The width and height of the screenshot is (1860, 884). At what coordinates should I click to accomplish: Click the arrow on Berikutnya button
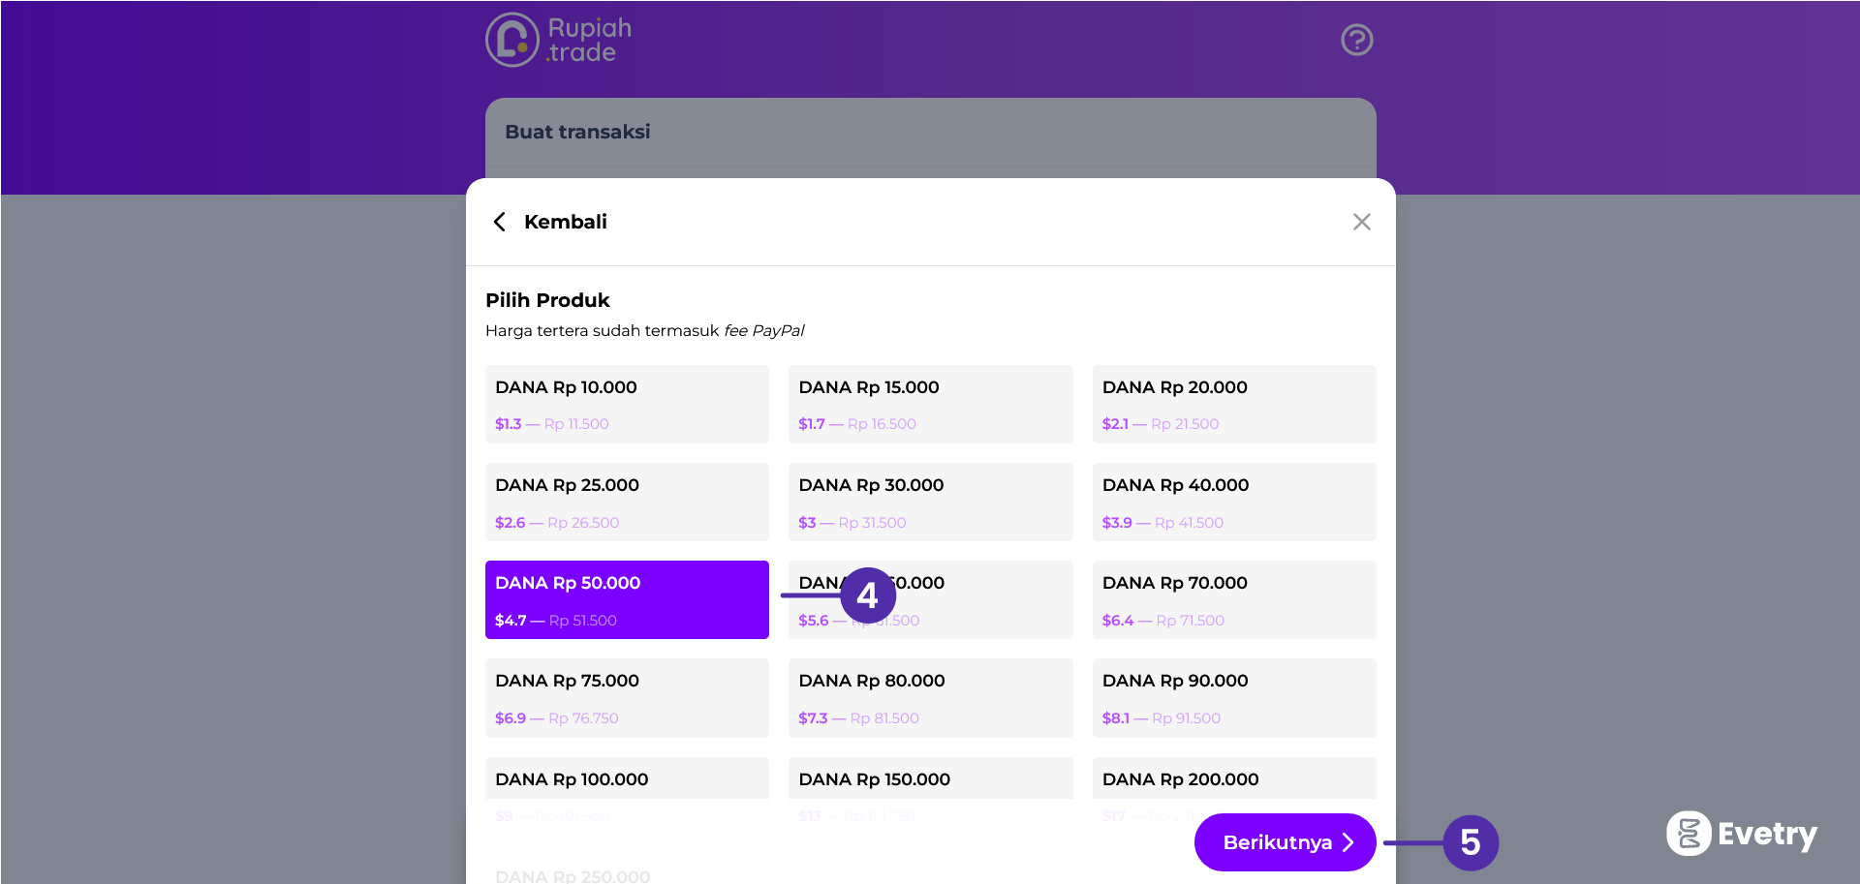pos(1348,842)
